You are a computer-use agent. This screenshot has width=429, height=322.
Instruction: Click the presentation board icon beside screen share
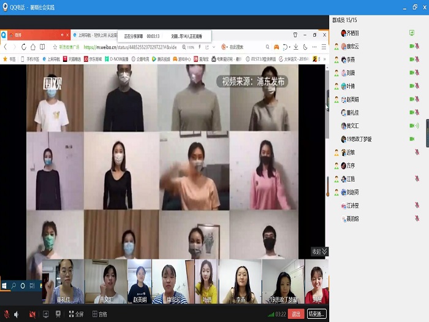click(x=58, y=314)
